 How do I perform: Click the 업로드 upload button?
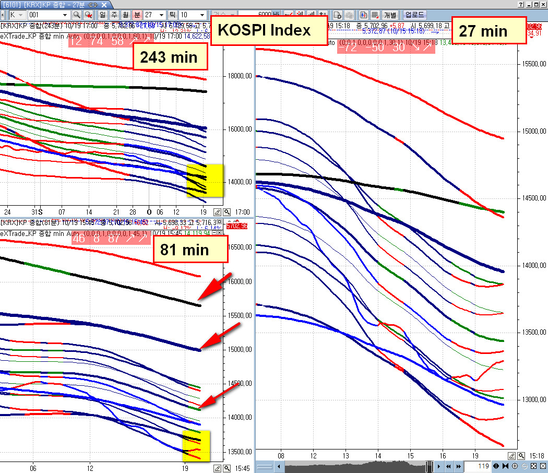click(414, 15)
